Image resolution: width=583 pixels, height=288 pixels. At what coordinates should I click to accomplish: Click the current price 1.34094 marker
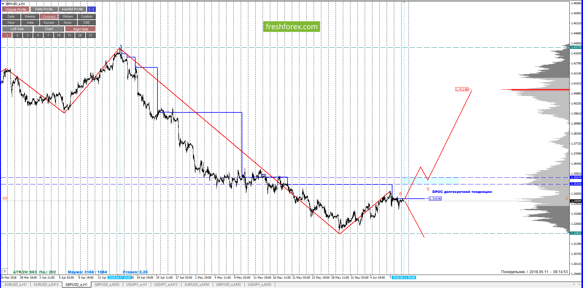576,201
